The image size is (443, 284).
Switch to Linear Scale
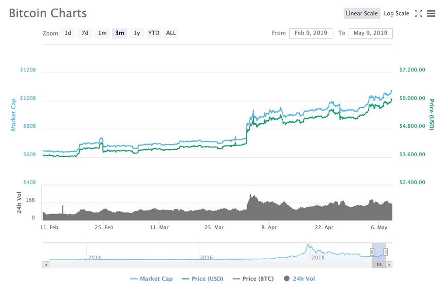pos(362,13)
